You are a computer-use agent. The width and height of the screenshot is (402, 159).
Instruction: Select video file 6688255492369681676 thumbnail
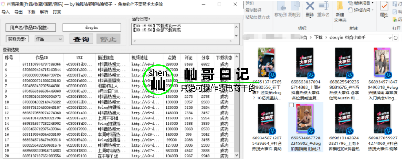(x=343, y=62)
